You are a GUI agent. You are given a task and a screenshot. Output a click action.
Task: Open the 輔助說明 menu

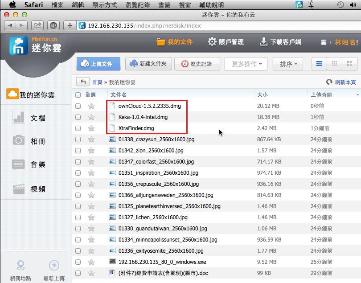(x=211, y=5)
